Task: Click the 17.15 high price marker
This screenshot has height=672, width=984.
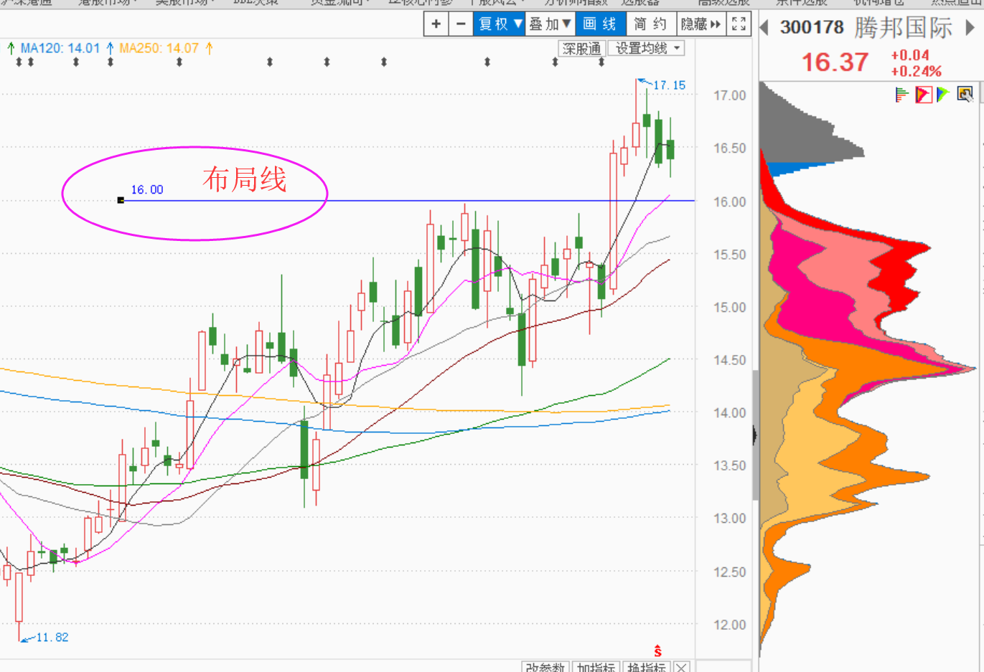Action: [x=669, y=85]
